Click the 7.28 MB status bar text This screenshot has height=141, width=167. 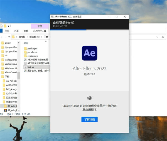pyautogui.click(x=26, y=114)
